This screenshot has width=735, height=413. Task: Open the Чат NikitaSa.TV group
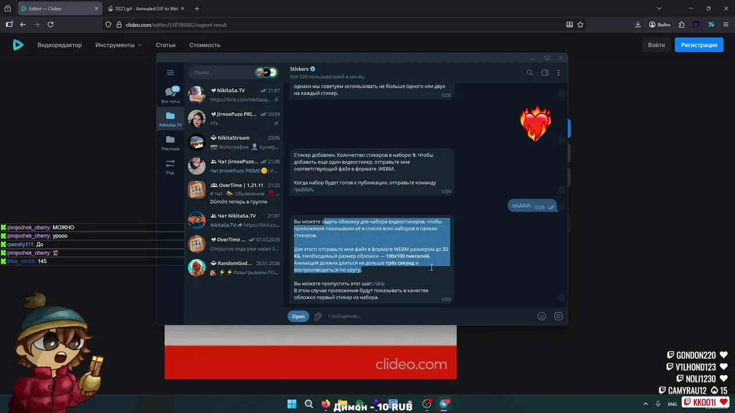[234, 220]
